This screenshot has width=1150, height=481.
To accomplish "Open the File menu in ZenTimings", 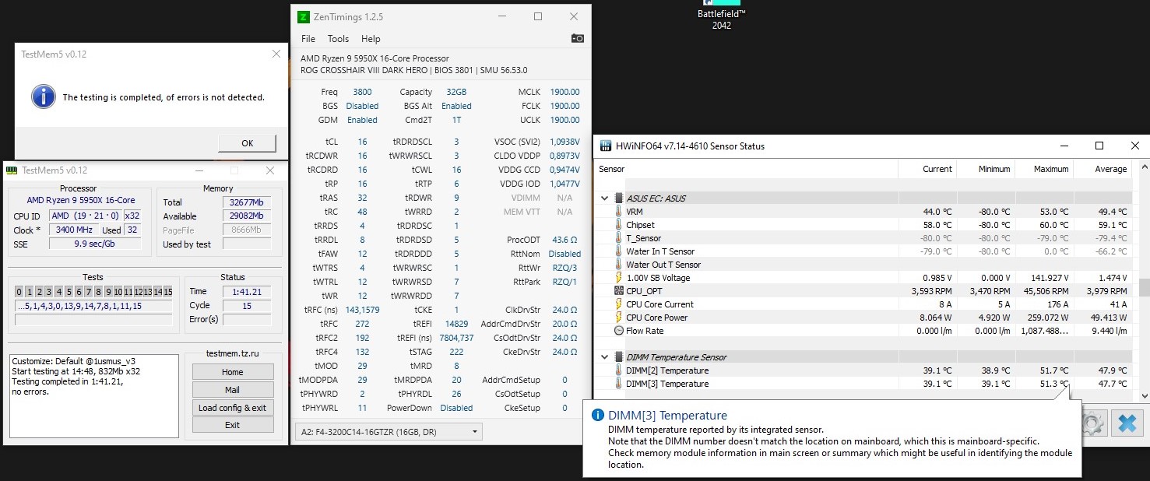I will coord(308,39).
